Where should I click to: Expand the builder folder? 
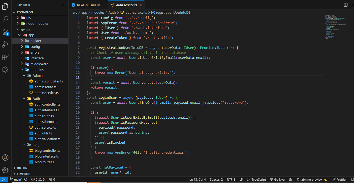(x=36, y=41)
